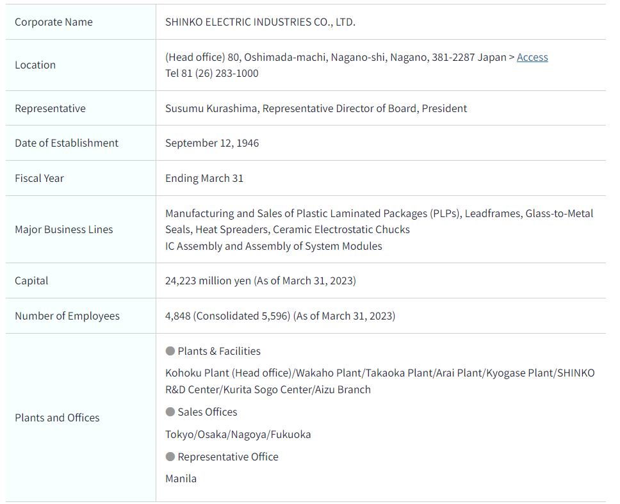Click gray bullet beside Representative Office
The width and height of the screenshot is (620, 504).
170,457
